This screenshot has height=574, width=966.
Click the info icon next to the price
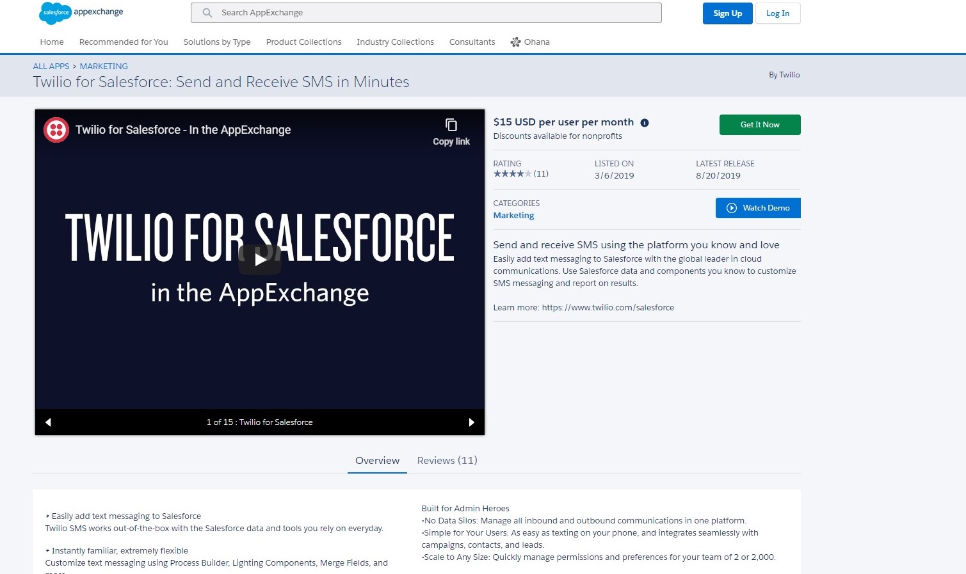pos(645,122)
